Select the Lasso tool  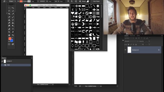tap(9, 11)
